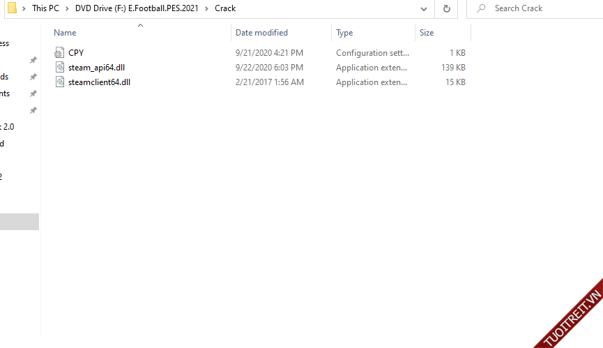The height and width of the screenshot is (348, 603).
Task: Click the steamclient64.dll file icon
Action: tap(59, 82)
